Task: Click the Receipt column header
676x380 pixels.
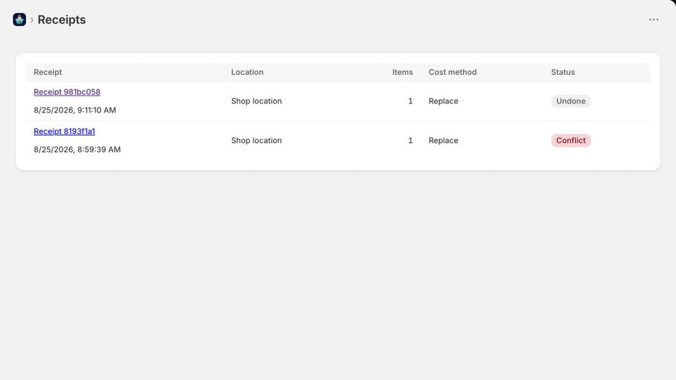Action: tap(48, 72)
